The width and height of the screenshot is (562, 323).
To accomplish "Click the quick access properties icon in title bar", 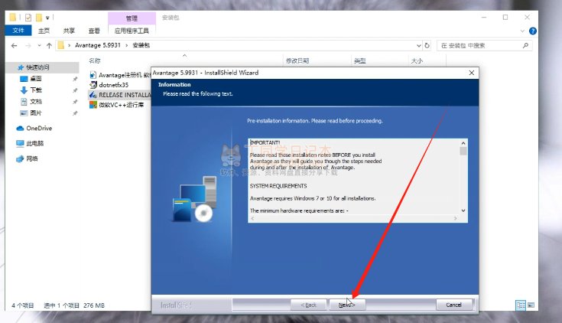I will coord(28,18).
